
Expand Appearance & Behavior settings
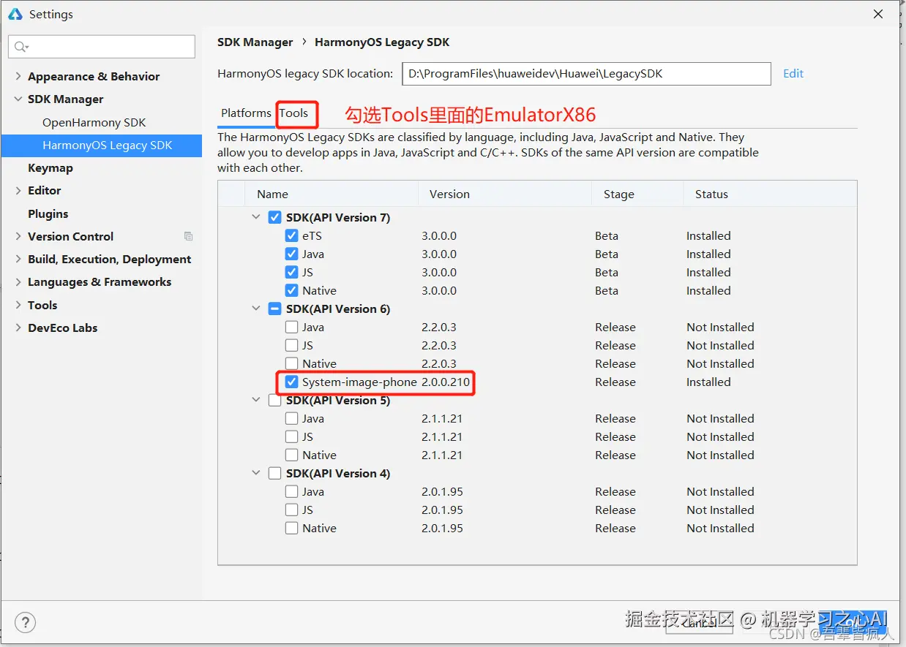point(18,76)
